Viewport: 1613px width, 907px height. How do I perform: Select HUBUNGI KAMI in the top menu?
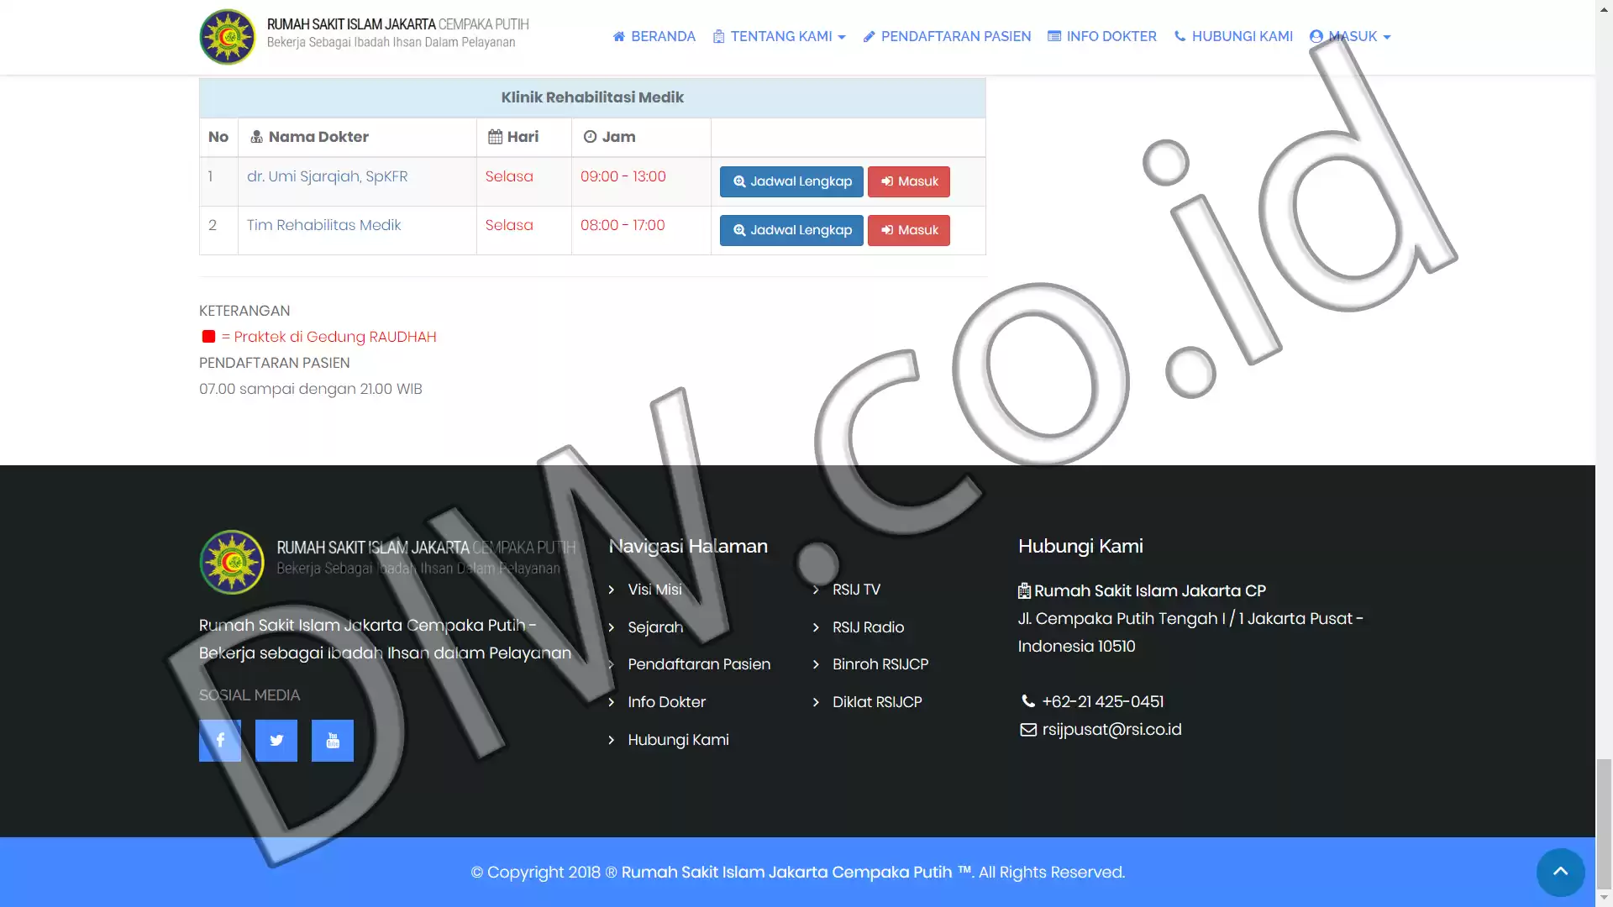1233,36
